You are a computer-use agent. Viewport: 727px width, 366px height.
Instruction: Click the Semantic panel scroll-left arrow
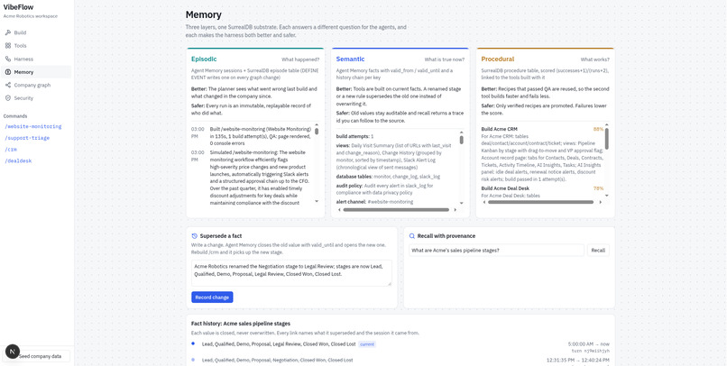click(338, 210)
